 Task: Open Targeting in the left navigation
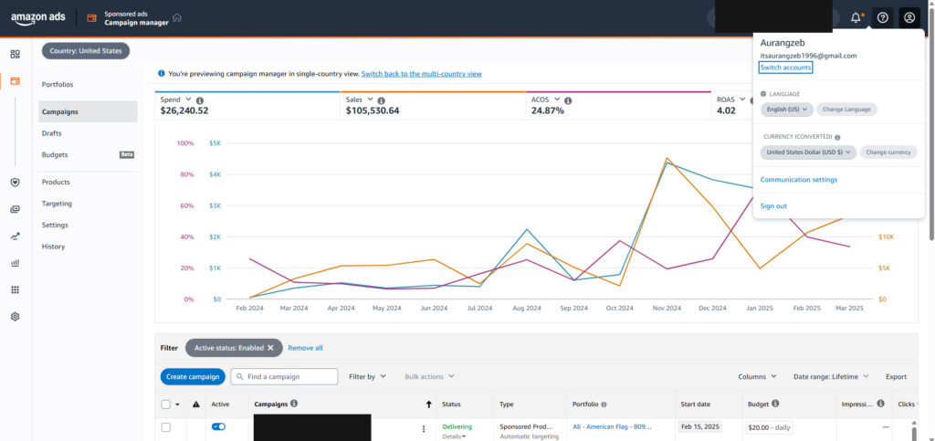point(57,204)
